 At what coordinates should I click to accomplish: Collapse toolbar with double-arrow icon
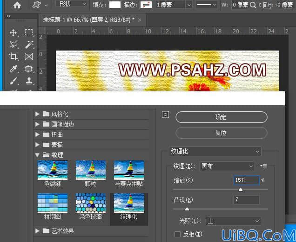click(8, 16)
